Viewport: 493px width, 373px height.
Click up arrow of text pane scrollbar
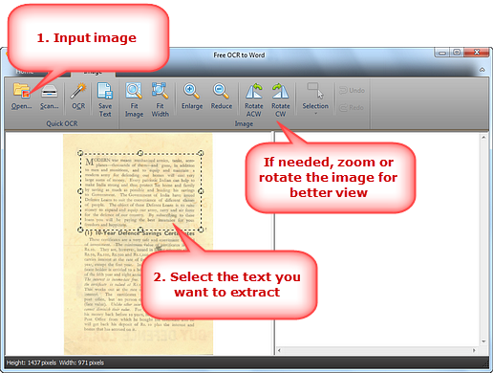pyautogui.click(x=483, y=137)
